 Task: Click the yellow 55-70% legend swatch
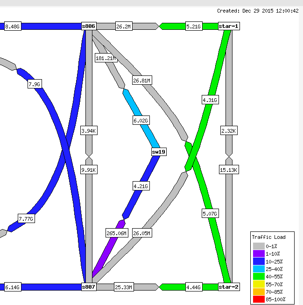[x=259, y=284]
